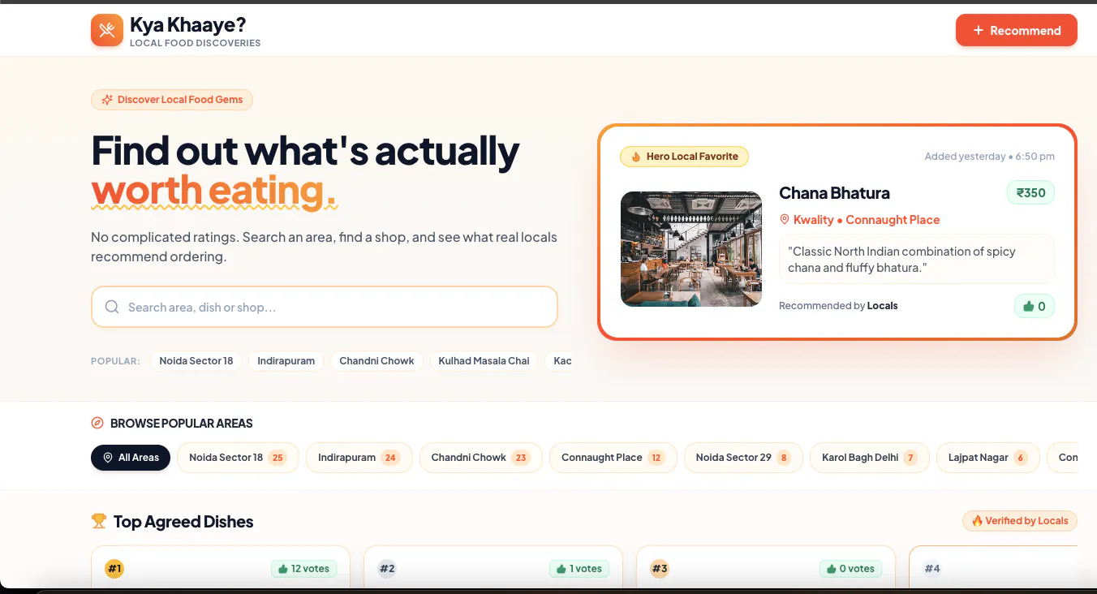Screen dimensions: 1097x594
Task: Click the flame icon on Hero Local Favorite
Action: 636,157
